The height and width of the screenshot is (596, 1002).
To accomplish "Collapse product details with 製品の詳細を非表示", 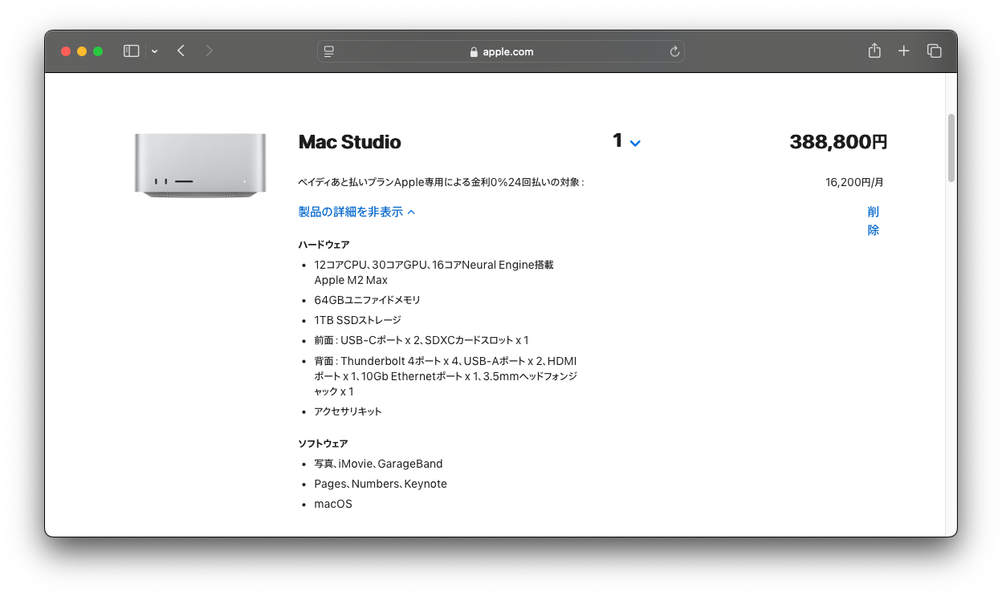I will click(x=357, y=212).
